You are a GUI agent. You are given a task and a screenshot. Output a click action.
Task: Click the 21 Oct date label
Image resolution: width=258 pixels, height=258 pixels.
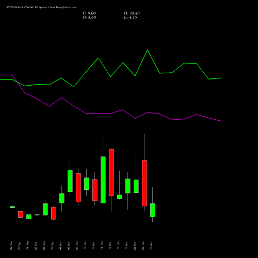coord(135,246)
